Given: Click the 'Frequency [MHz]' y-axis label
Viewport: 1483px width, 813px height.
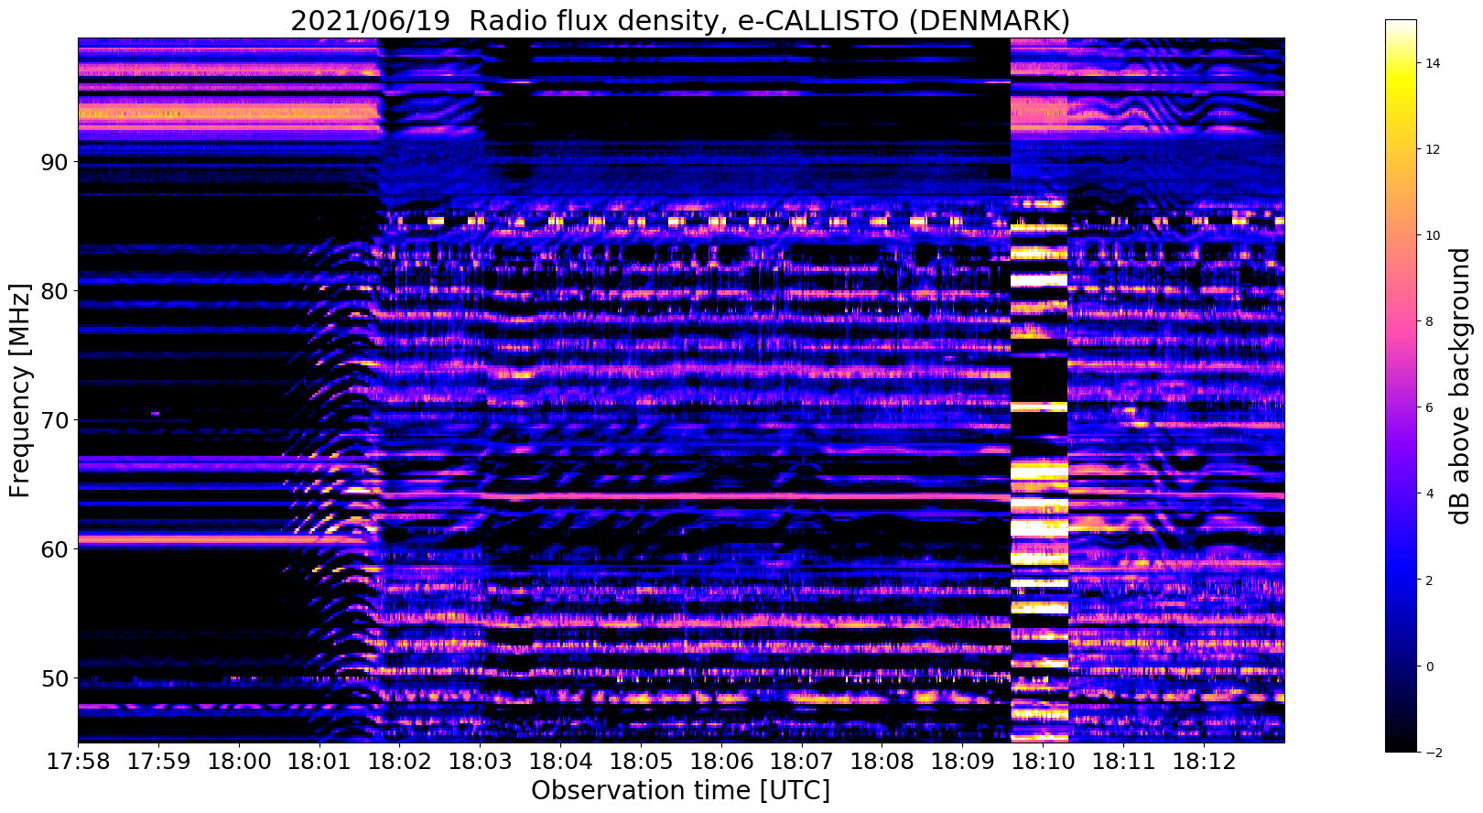Looking at the screenshot, I should [x=20, y=390].
